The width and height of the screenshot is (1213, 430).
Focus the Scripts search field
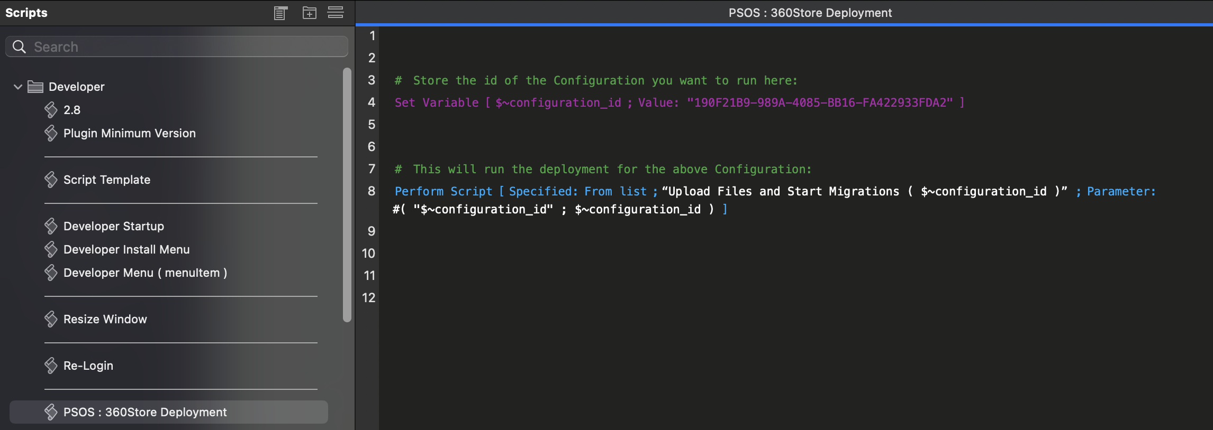[177, 46]
